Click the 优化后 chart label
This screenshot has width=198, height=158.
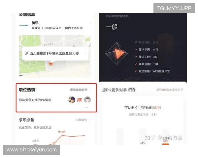pyautogui.click(x=62, y=132)
